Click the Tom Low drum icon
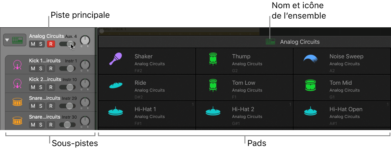 213,85
